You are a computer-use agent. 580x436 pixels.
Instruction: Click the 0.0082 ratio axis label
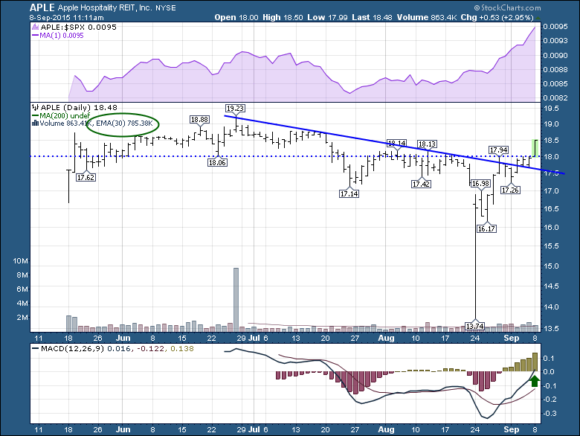pyautogui.click(x=555, y=97)
